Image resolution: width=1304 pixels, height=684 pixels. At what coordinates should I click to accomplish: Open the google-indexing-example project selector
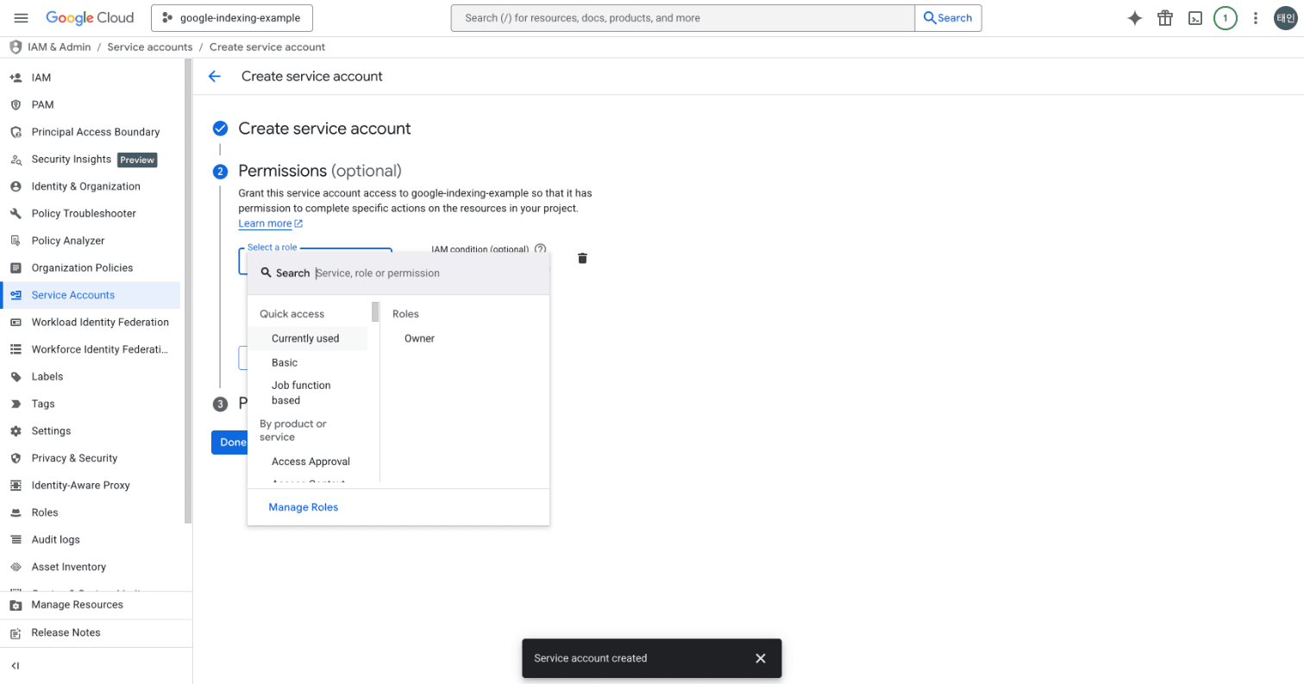point(231,18)
